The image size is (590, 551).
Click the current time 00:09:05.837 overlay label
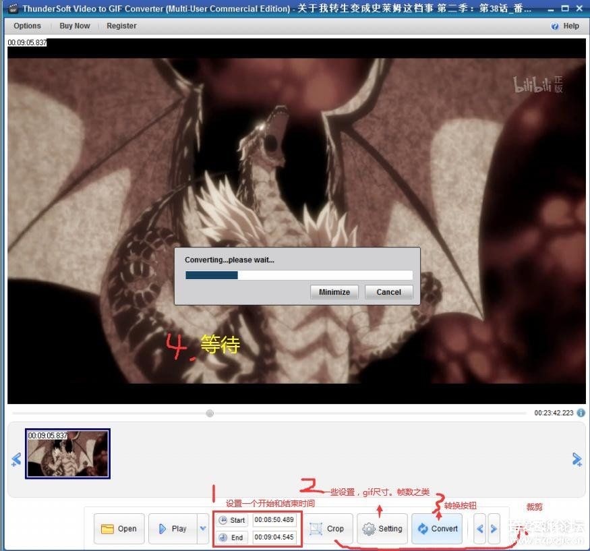pyautogui.click(x=27, y=42)
